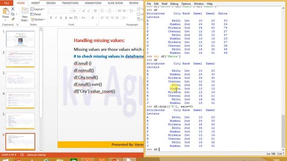Screen dimensions: 287x161
Task: Open the Layout dropdown
Action: [x=38, y=9]
